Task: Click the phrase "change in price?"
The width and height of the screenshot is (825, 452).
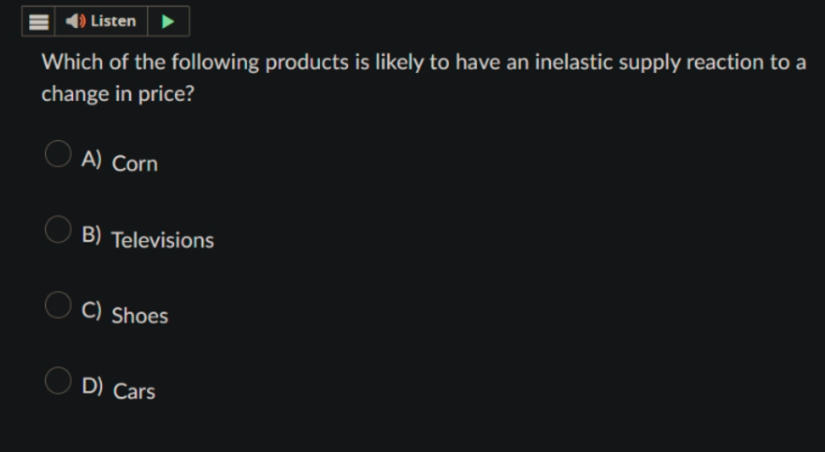Action: (x=118, y=94)
